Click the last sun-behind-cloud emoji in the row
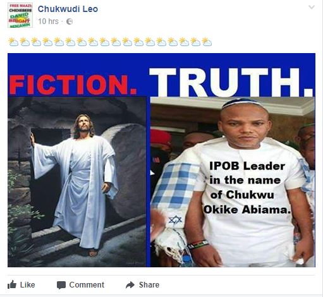The width and height of the screenshot is (323, 297). pyautogui.click(x=207, y=42)
